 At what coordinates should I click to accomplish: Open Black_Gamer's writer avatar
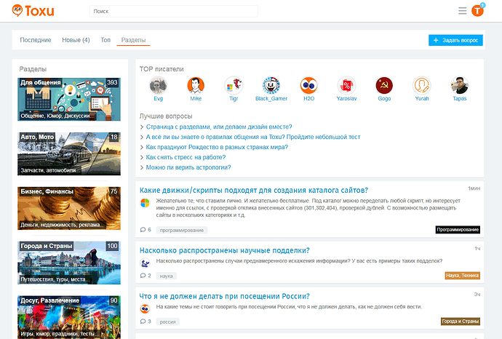[x=271, y=85]
